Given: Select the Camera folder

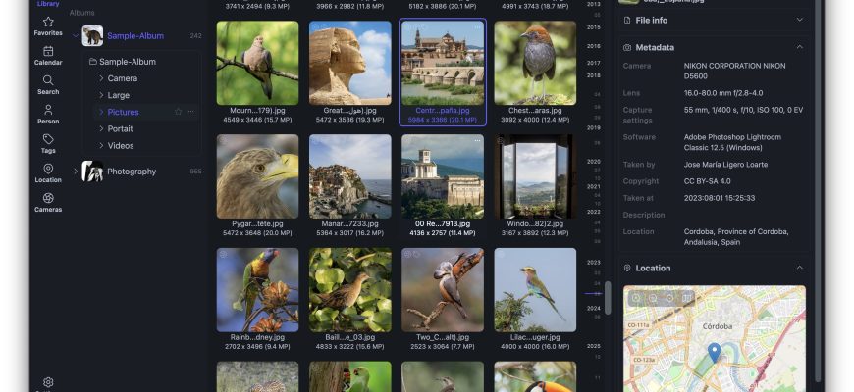Looking at the screenshot, I should coord(122,78).
